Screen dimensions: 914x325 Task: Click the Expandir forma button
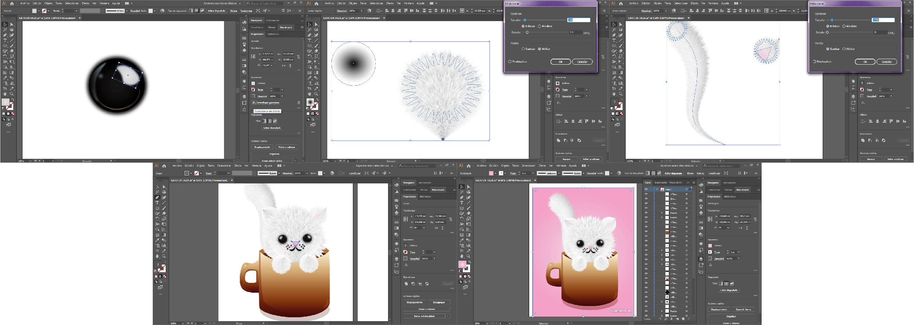pos(743,310)
